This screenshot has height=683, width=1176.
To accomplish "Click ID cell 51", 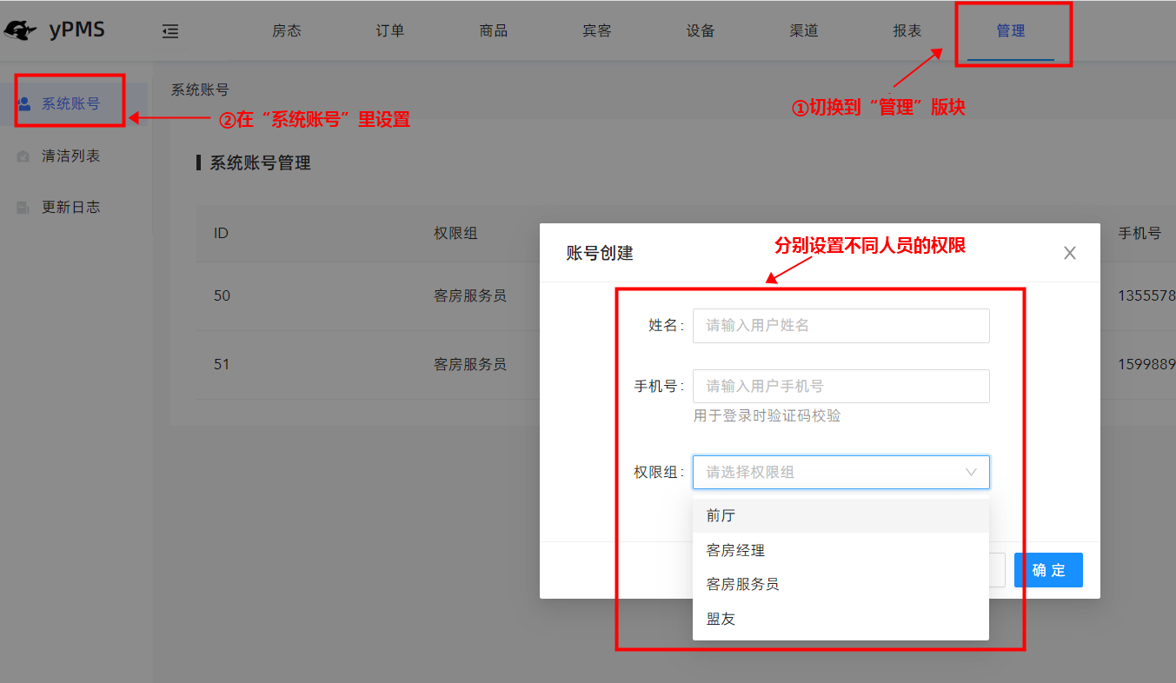I will [222, 364].
